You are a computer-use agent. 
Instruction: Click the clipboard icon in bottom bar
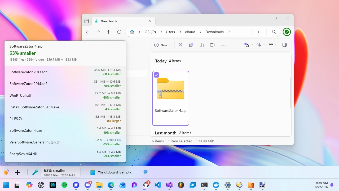tap(93, 172)
